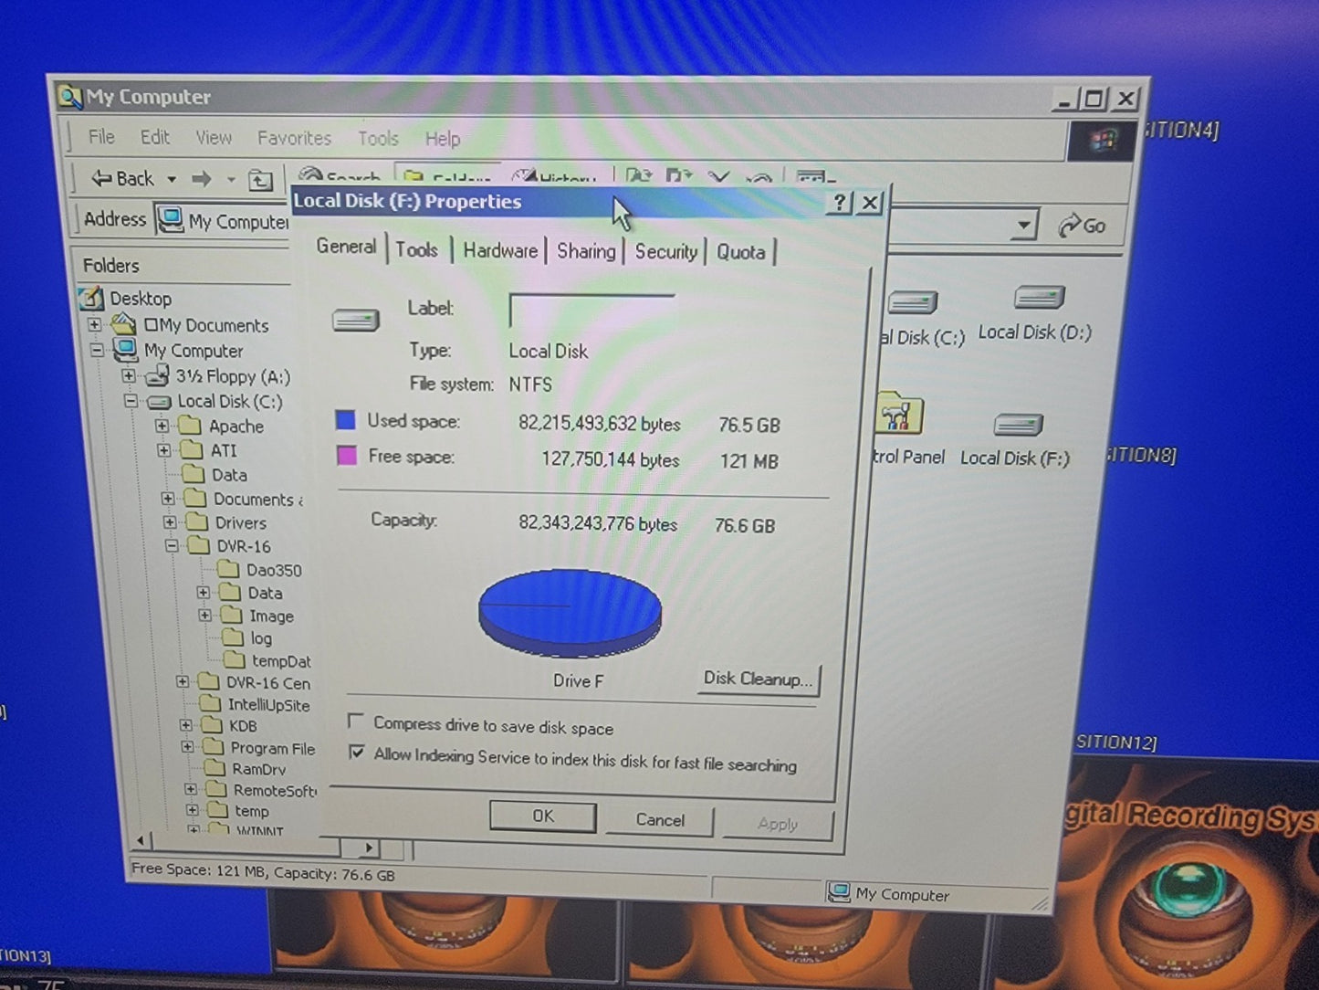Image resolution: width=1319 pixels, height=990 pixels.
Task: Click the drive Label text field
Action: point(591,311)
